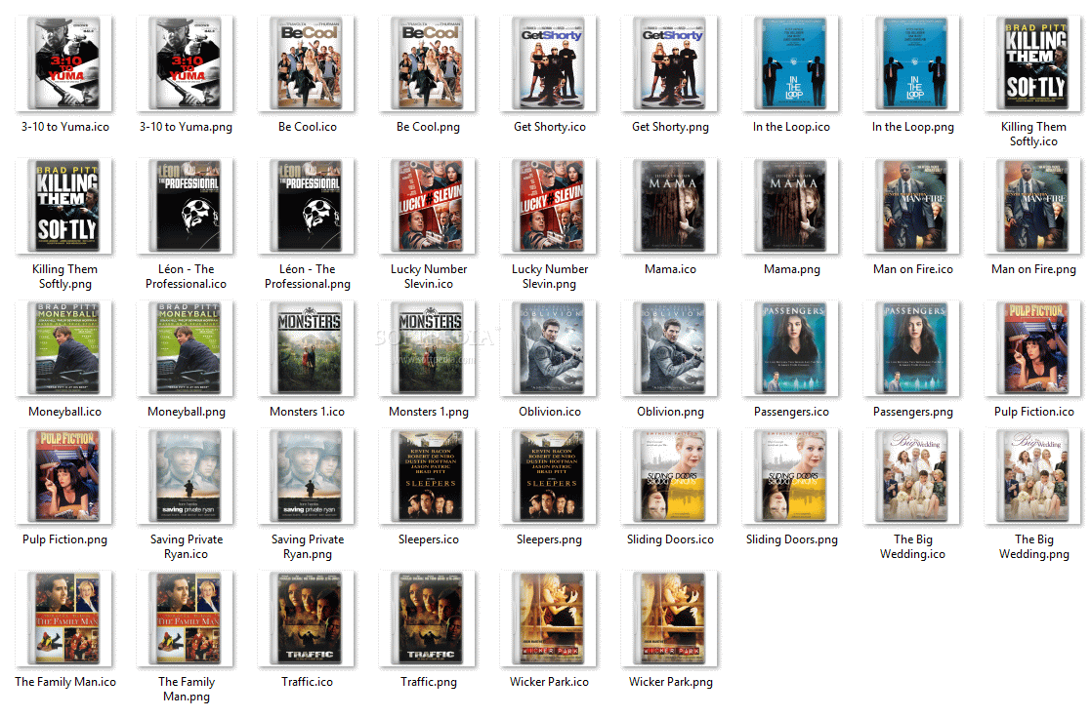Click the "Sleepers.ico" file name text
1091x718 pixels.
click(429, 539)
